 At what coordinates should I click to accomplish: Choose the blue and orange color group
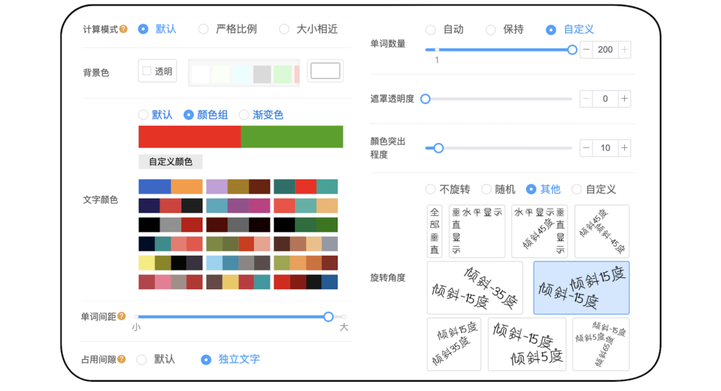[x=171, y=186]
